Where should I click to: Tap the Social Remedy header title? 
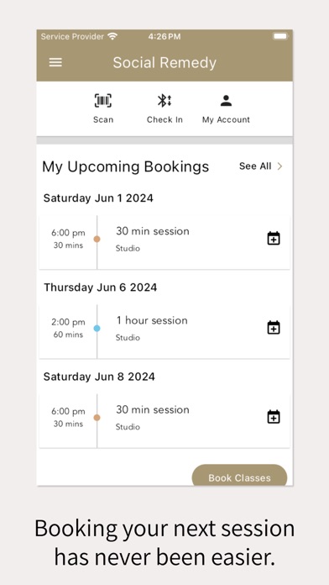tap(164, 62)
